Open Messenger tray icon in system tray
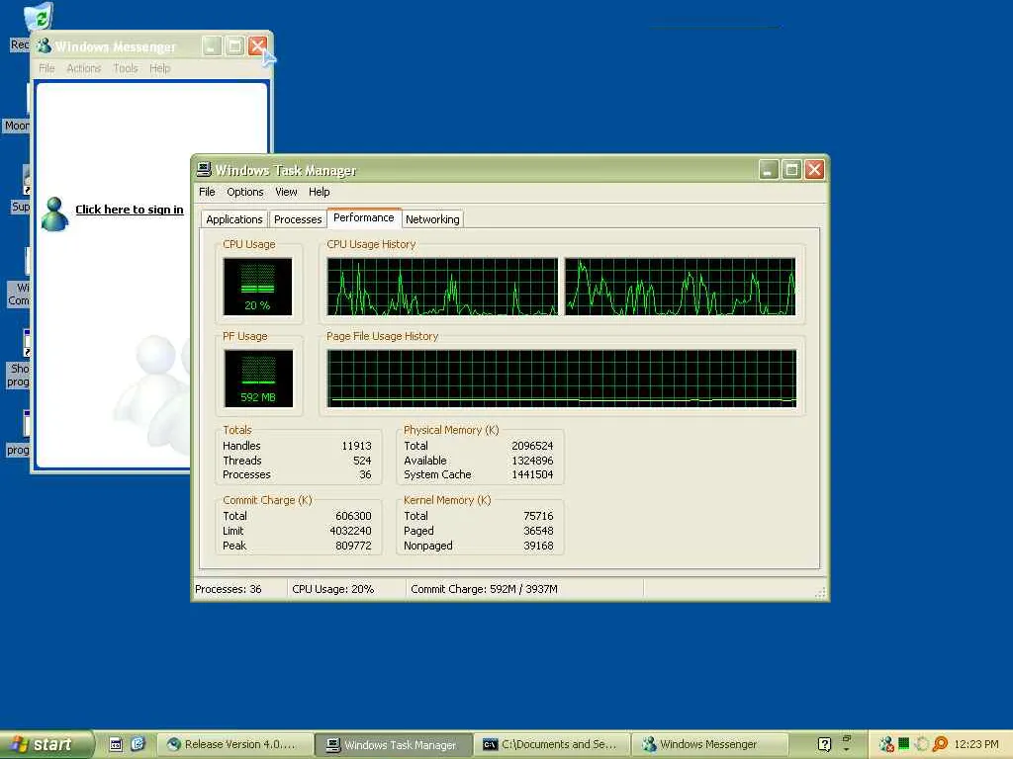This screenshot has width=1013, height=759. point(886,744)
